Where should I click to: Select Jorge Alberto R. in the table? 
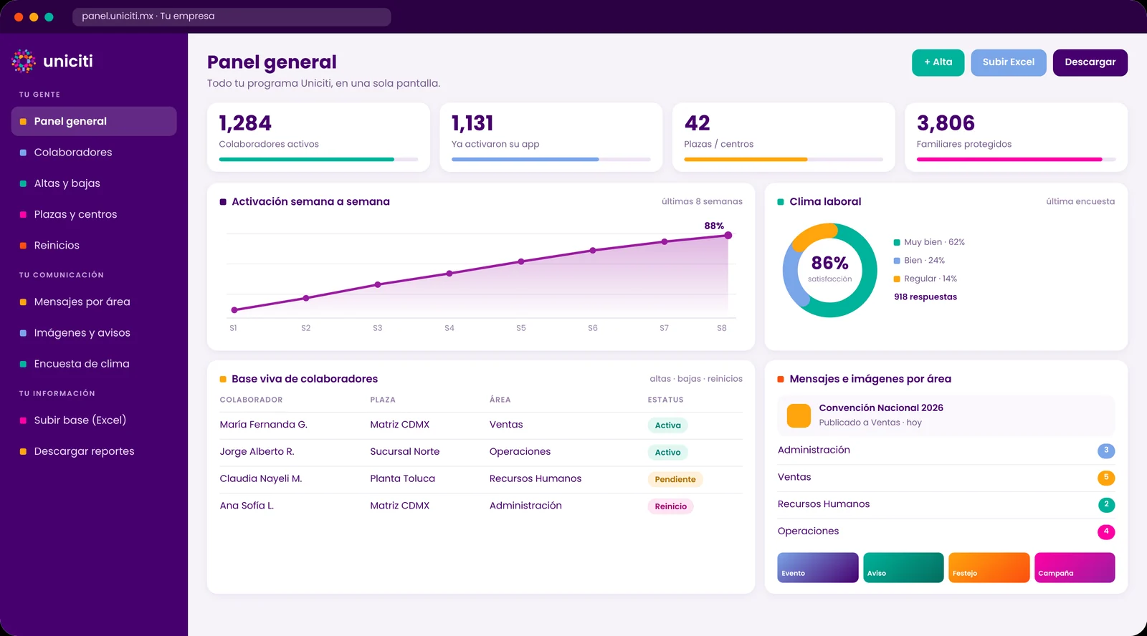click(257, 452)
